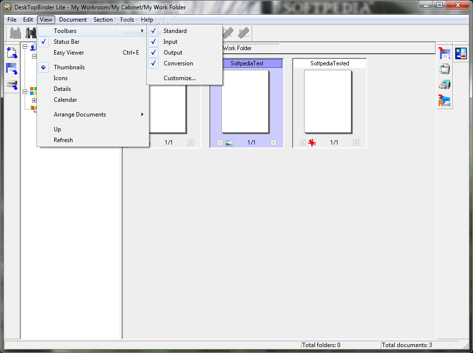Click the image conversion icon with stars
This screenshot has width=473, height=353.
coord(461,53)
